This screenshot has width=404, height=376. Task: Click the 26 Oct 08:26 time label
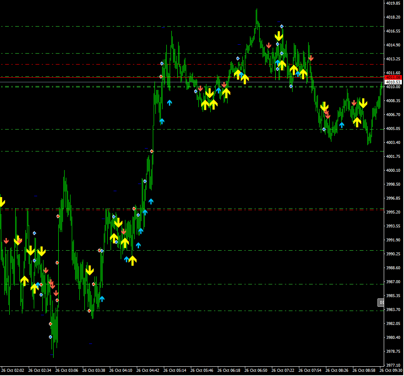[x=337, y=371]
